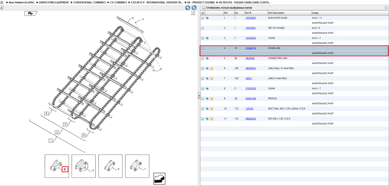The height and width of the screenshot is (186, 389).
Task: Open part number 120104 link
Action: pyautogui.click(x=249, y=109)
